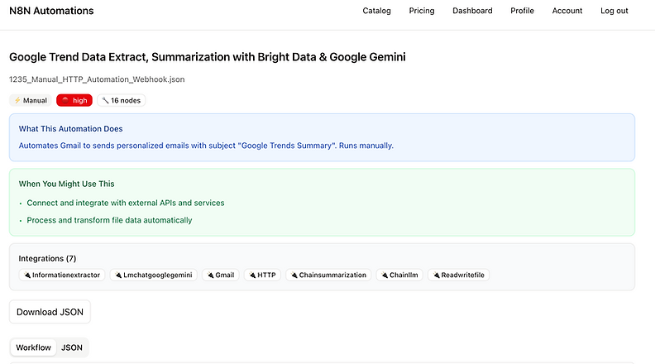Click the wrench icon beside 16 nodes
Viewport: 655px width, 364px height.
click(105, 100)
